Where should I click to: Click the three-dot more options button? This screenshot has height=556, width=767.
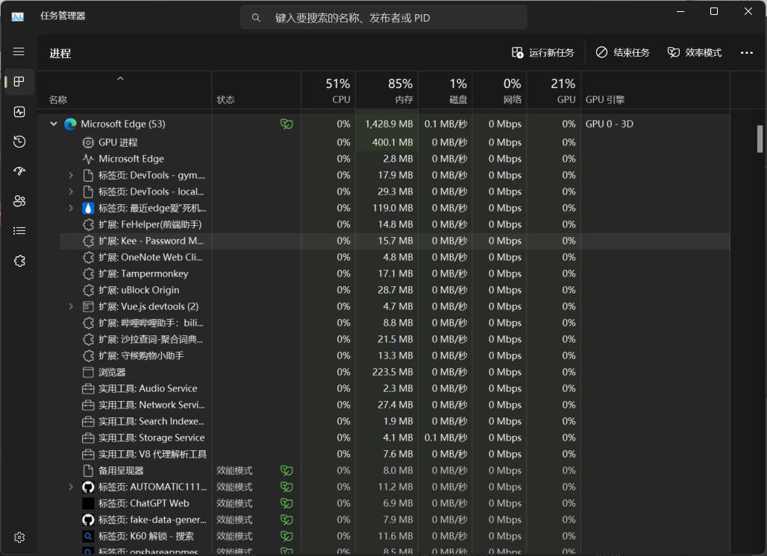[x=746, y=53]
